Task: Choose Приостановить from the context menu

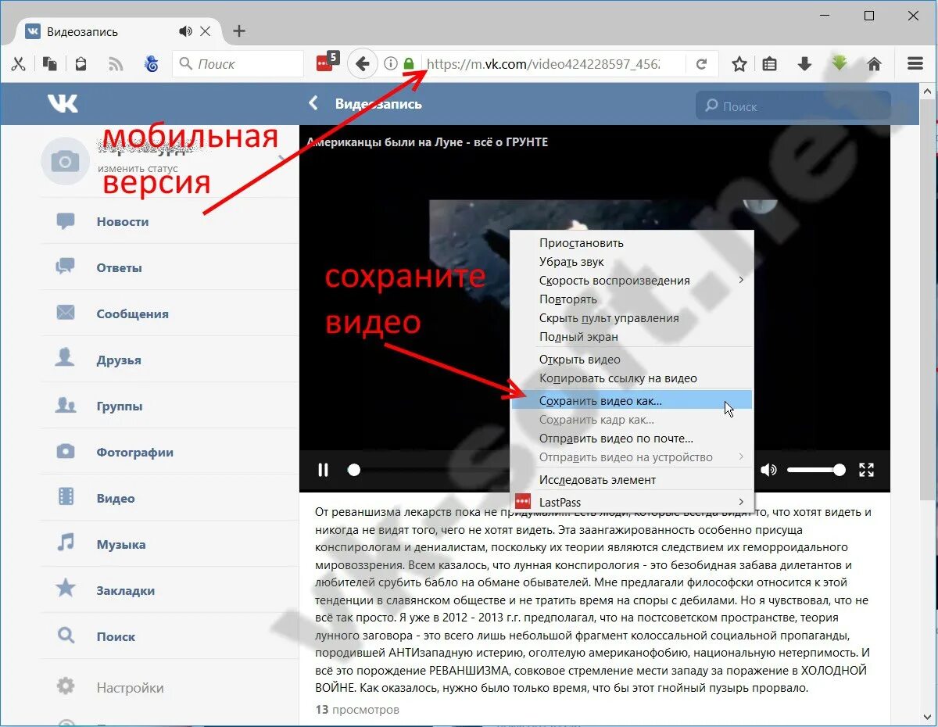Action: click(632, 243)
